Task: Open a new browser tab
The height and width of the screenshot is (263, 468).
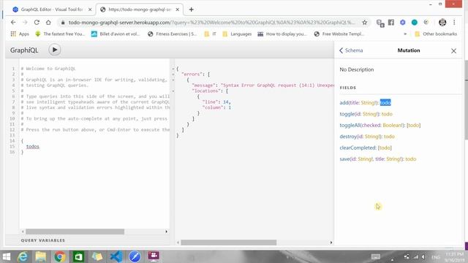Action: point(192,9)
